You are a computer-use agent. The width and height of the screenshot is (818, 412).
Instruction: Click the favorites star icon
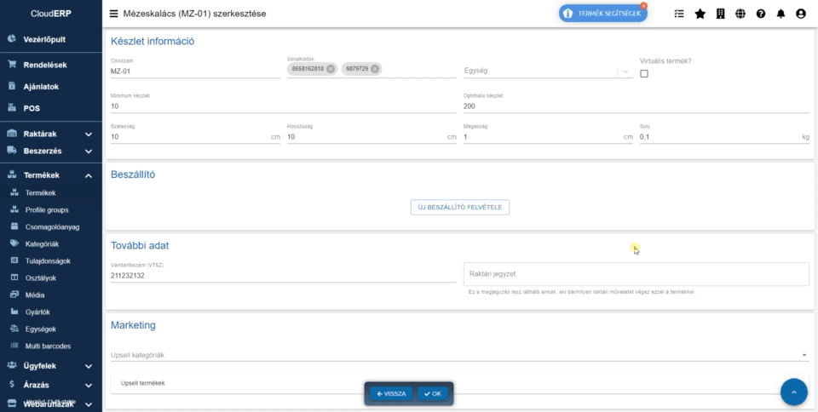(700, 14)
